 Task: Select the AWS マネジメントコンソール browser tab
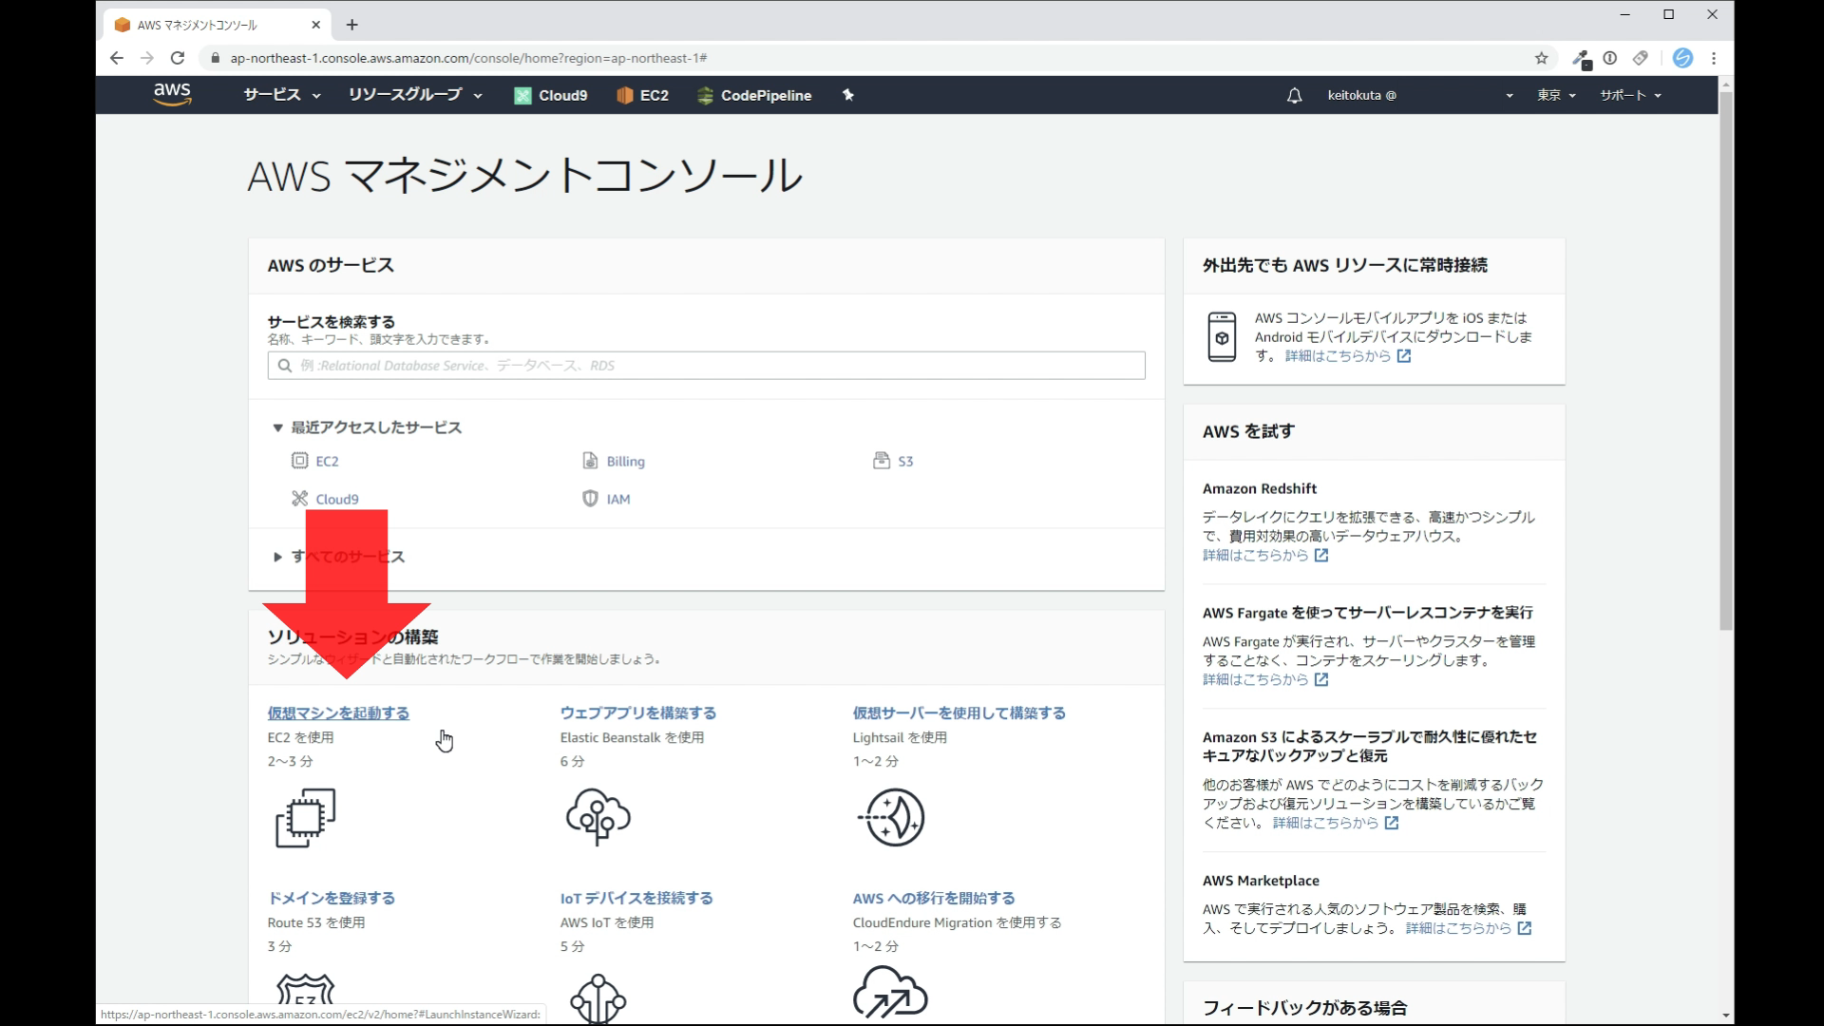click(x=215, y=25)
